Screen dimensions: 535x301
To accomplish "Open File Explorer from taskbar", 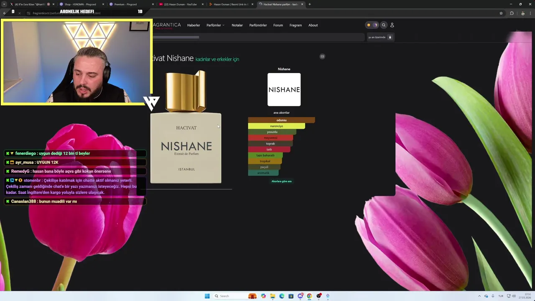I will pos(272,296).
